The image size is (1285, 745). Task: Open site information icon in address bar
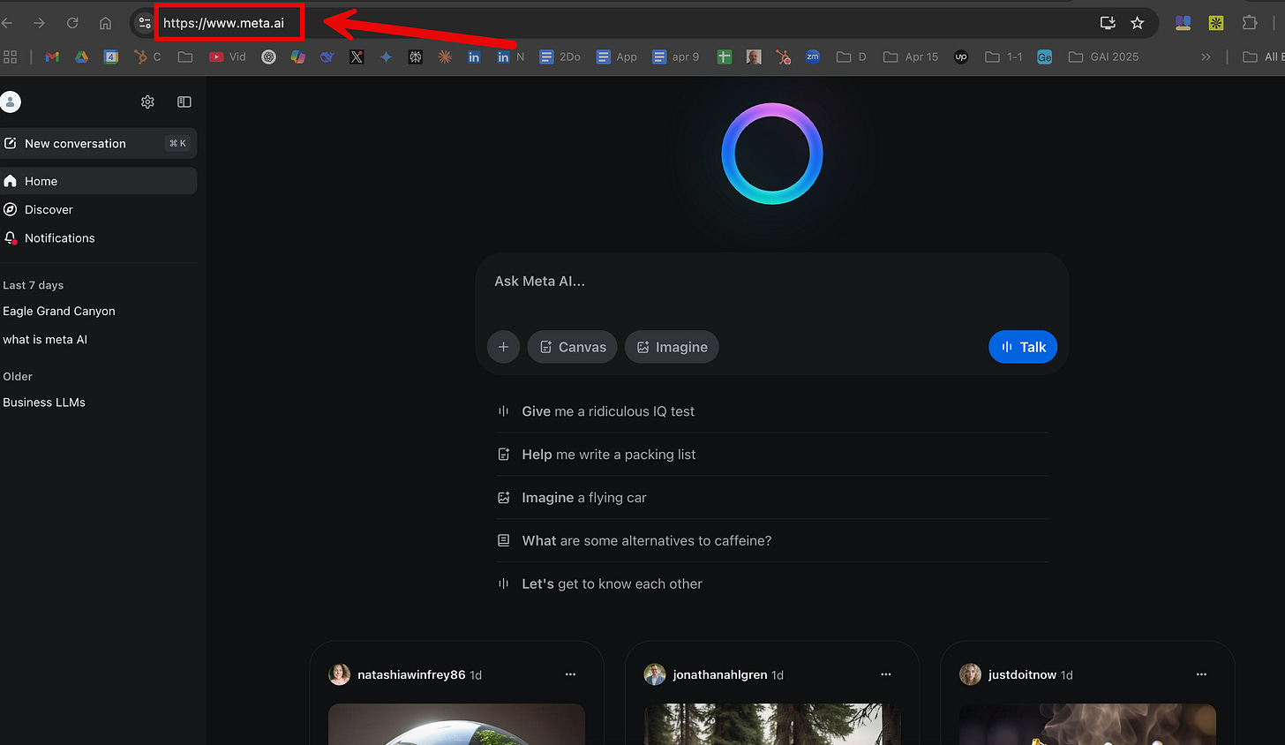(145, 23)
